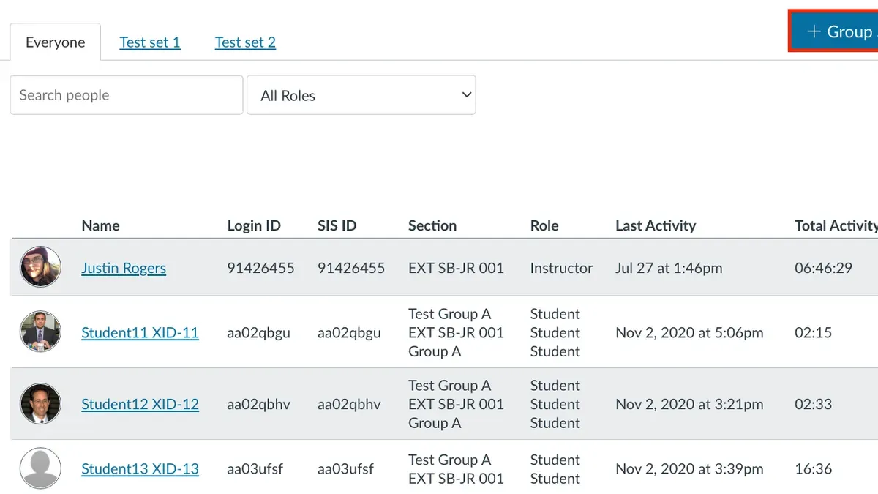Select SIS ID aa02qbhv
The height and width of the screenshot is (494, 878).
[349, 404]
